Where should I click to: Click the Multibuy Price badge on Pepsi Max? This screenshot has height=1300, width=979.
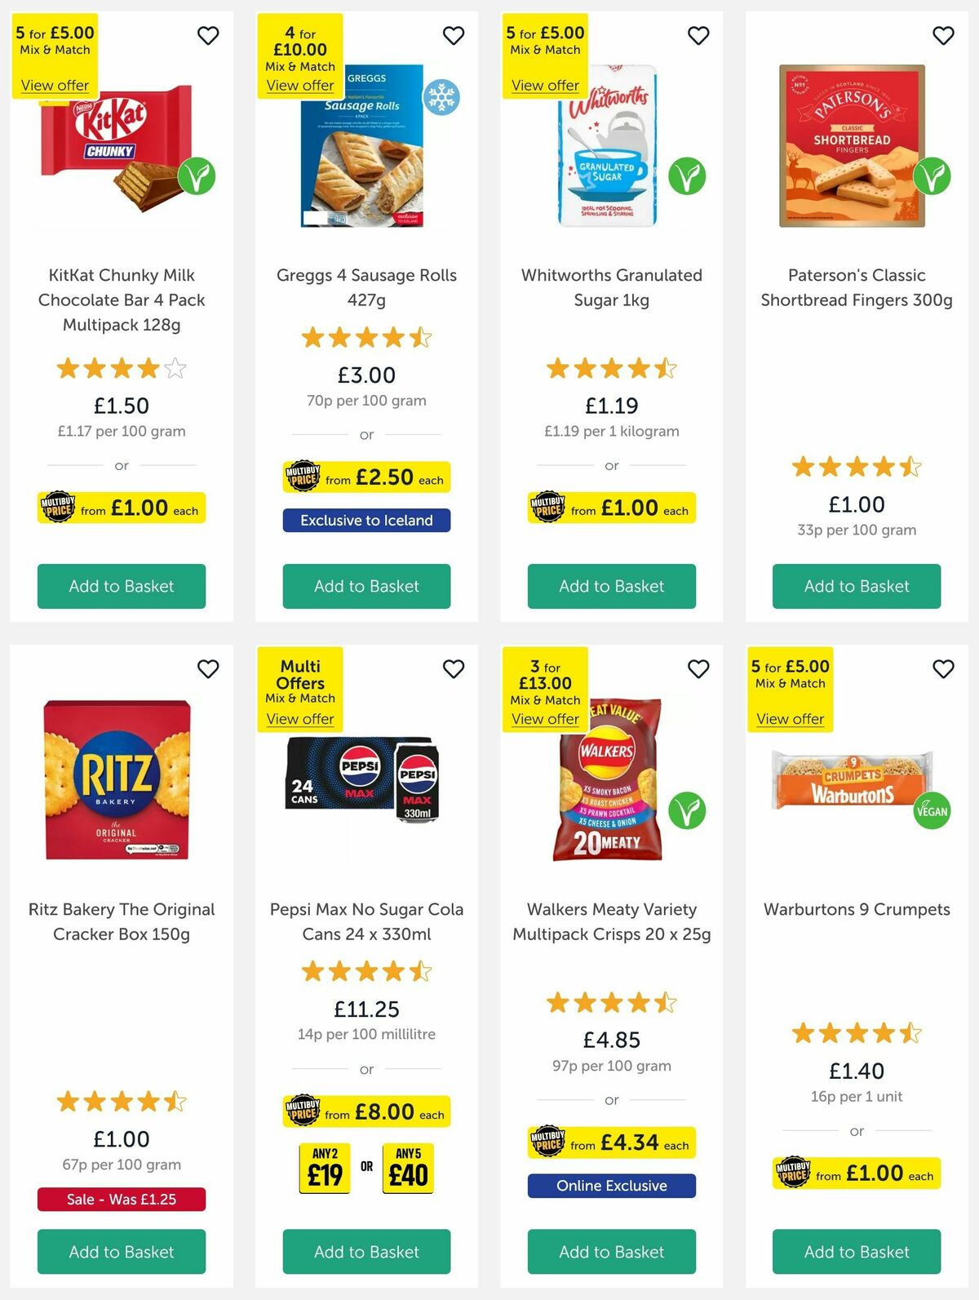[304, 1111]
